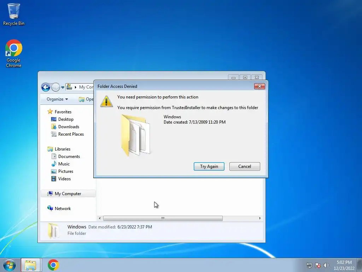The height and width of the screenshot is (272, 362).
Task: Click the Open toolbar button in Explorer
Action: (x=86, y=99)
